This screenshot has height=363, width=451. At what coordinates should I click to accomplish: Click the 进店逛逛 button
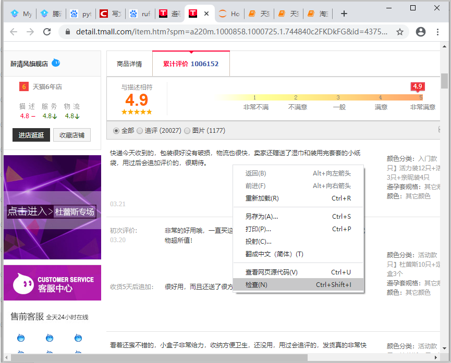(x=31, y=135)
